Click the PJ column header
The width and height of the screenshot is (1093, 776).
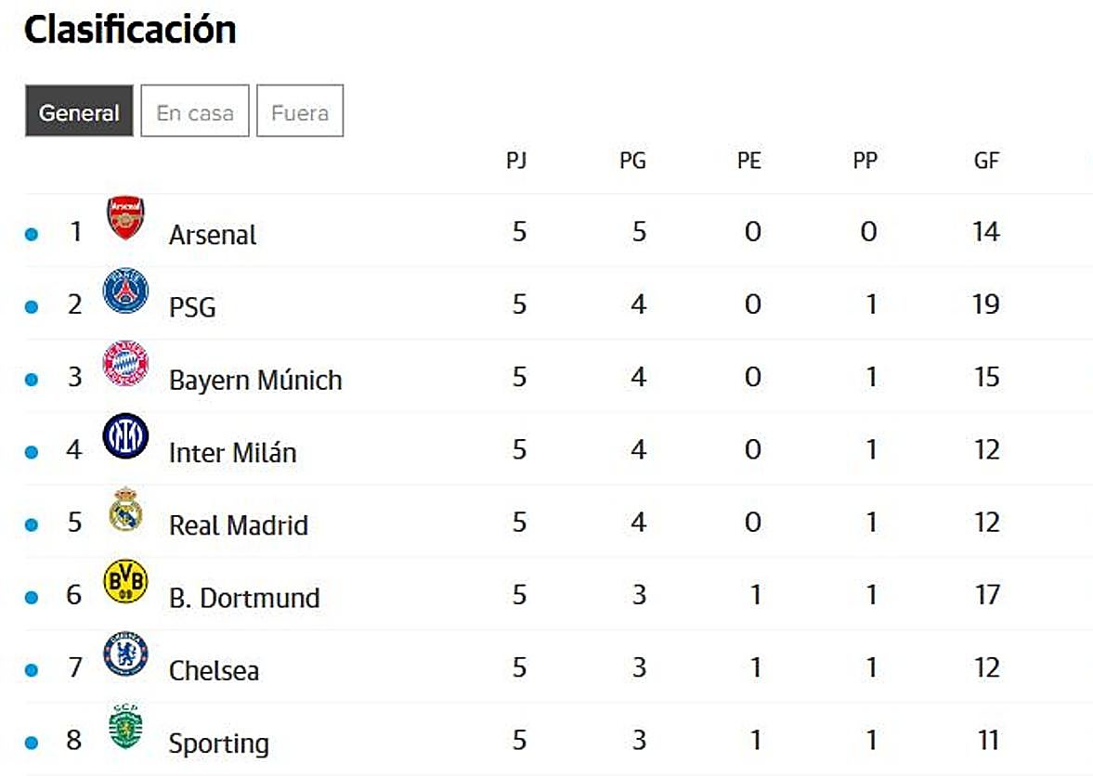pyautogui.click(x=516, y=161)
